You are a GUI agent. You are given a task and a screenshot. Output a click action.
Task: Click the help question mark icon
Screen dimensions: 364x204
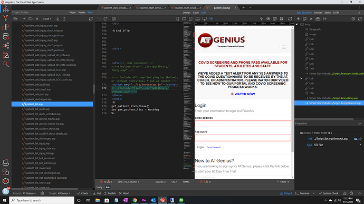(353, 19)
